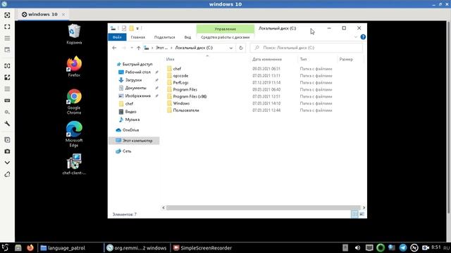Open Средства работы с дисками tab

pos(225,37)
